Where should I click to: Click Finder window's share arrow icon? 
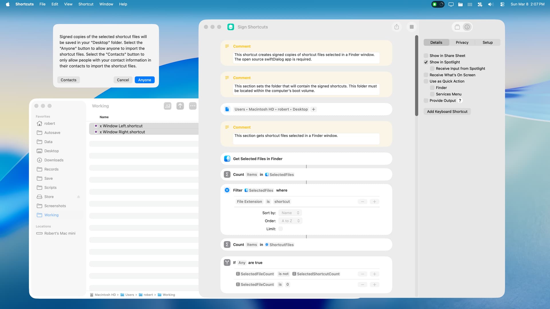pyautogui.click(x=180, y=106)
